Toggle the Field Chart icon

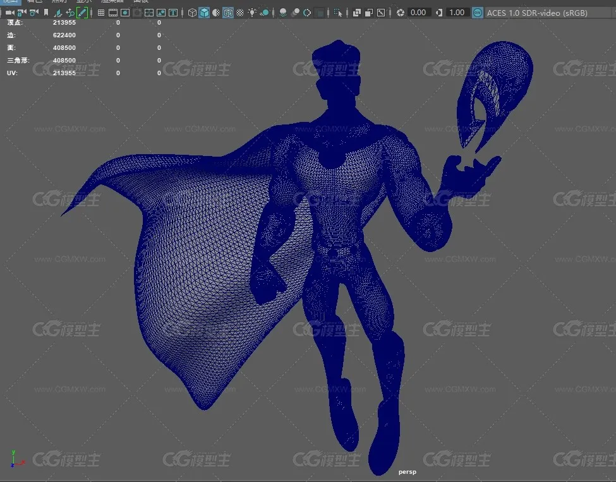149,13
